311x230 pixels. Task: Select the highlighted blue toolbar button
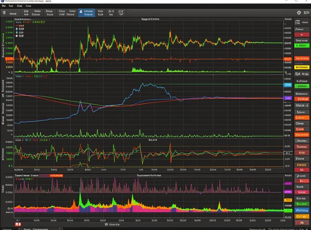pyautogui.click(x=86, y=13)
